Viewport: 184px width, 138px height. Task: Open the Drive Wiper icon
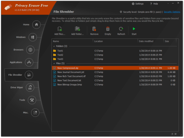click(x=30, y=88)
